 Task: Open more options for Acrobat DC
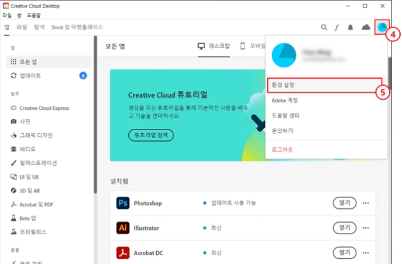(366, 253)
